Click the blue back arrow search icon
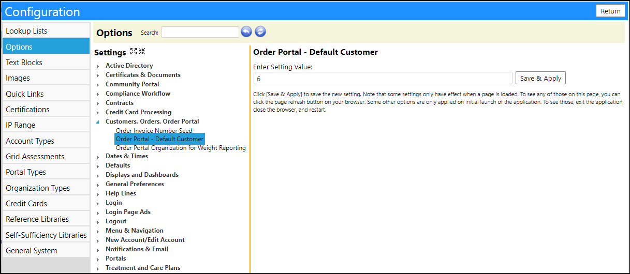Viewport: 630px width, 274px height. click(246, 32)
